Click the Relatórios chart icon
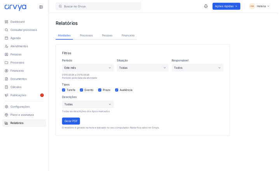This screenshot has width=280, height=171. (7, 123)
